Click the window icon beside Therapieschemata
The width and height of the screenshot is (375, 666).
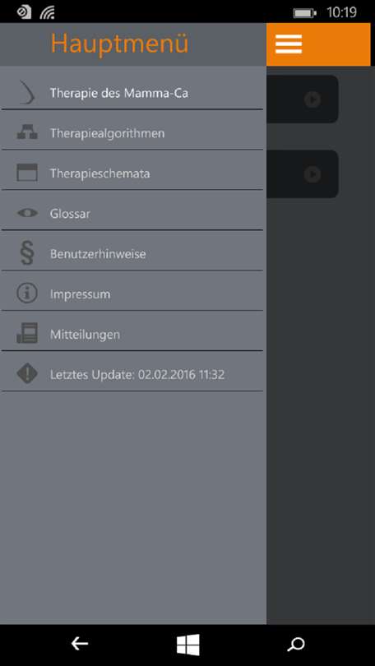tap(27, 173)
